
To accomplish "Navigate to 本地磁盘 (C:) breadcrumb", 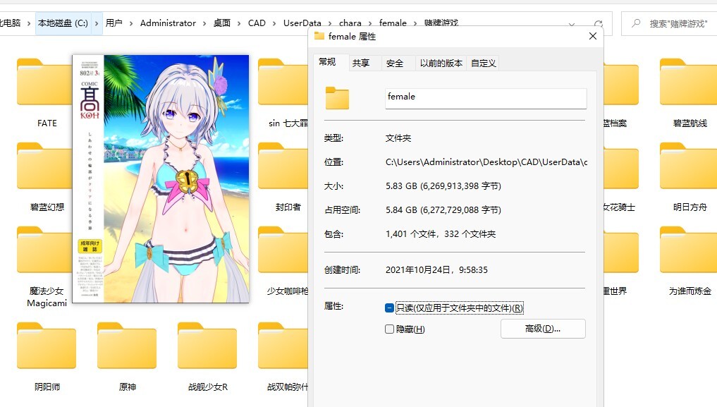I will pyautogui.click(x=63, y=23).
